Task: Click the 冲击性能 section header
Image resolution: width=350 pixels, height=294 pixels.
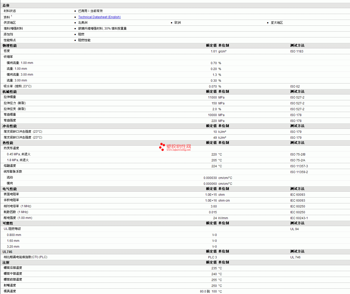Action: [10, 126]
